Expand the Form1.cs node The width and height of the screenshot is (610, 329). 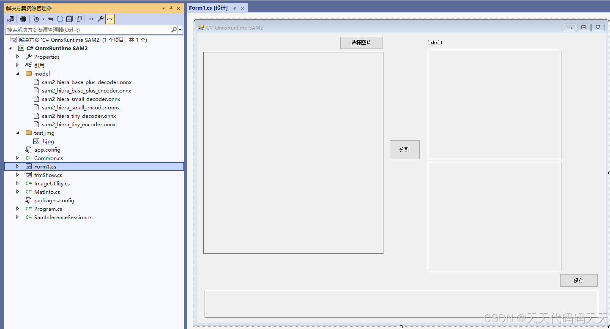click(18, 167)
